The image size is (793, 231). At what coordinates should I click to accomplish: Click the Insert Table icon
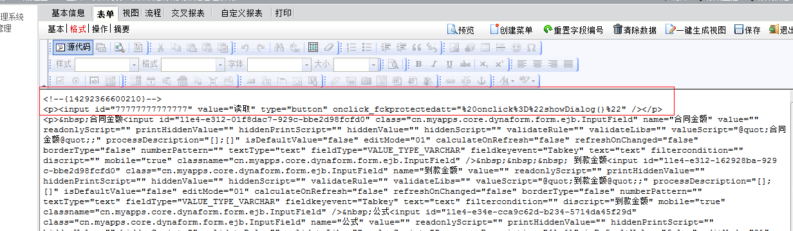[485, 47]
